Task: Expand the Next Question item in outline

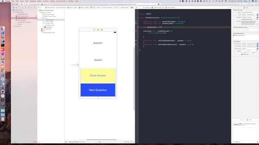Action: tap(43, 20)
